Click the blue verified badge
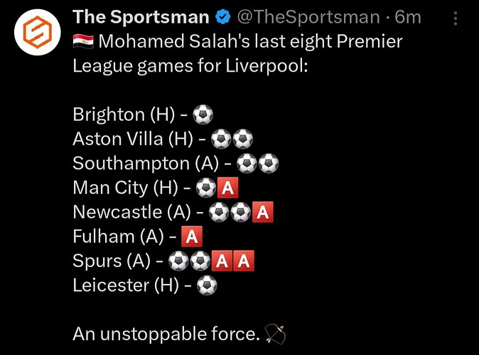Image resolution: width=479 pixels, height=355 pixels. coord(223,17)
